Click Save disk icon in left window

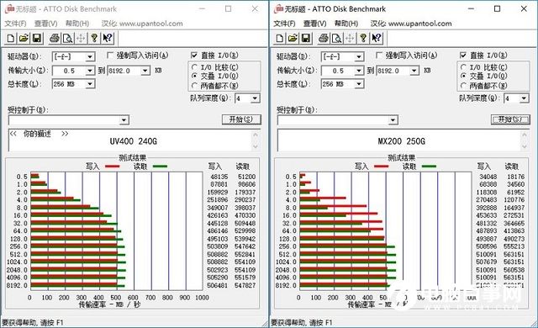tap(37, 38)
